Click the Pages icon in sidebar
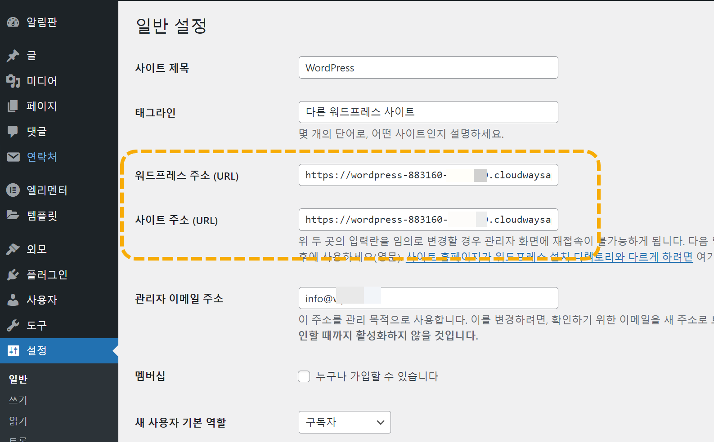 (13, 106)
